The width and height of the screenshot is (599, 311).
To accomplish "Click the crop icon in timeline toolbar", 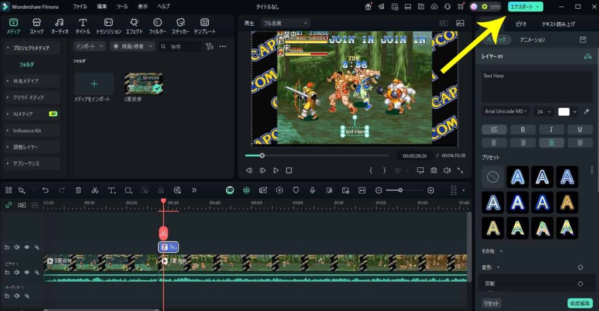I will 128,190.
